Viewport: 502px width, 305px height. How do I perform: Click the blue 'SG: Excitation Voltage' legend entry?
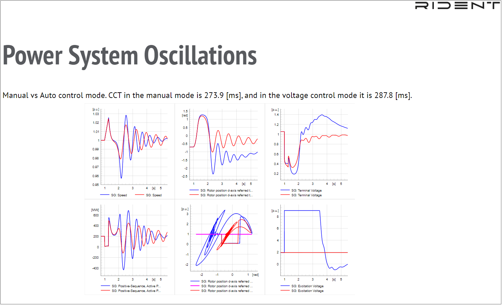coord(302,286)
